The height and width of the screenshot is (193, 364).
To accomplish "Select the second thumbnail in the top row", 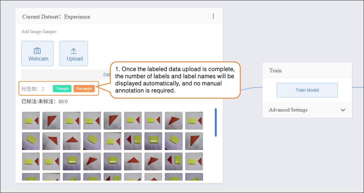I will click(51, 121).
